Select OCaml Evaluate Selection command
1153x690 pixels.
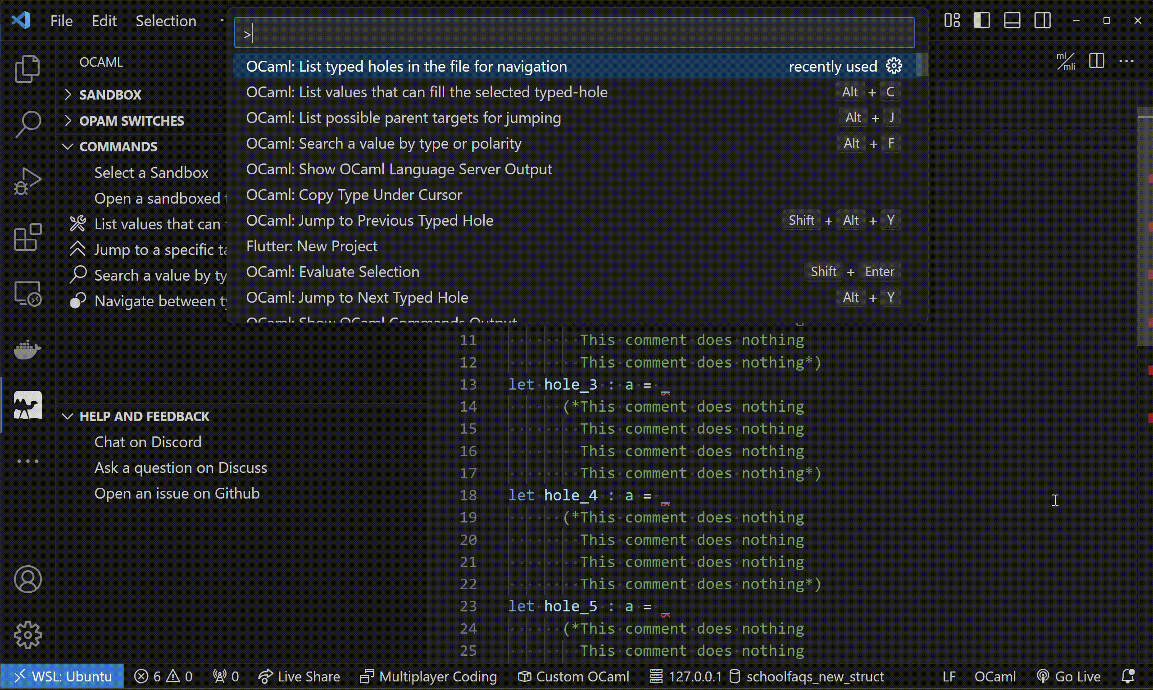coord(332,271)
